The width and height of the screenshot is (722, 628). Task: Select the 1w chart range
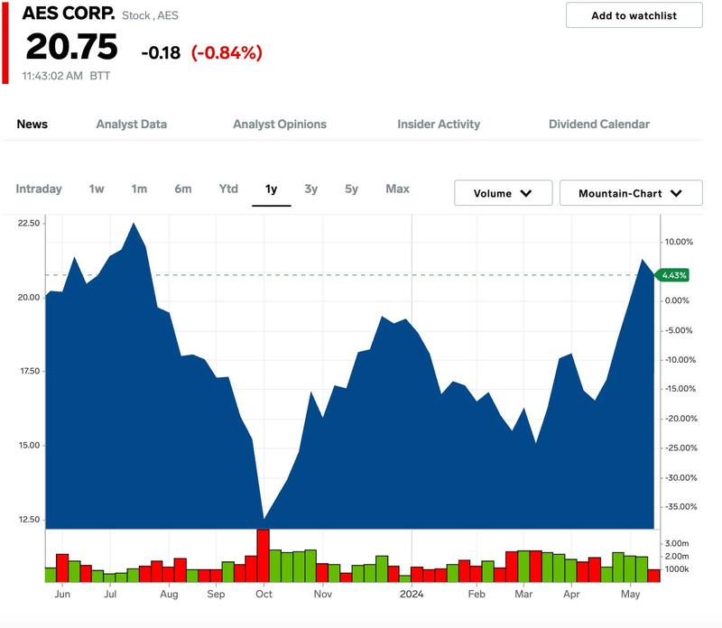point(97,189)
